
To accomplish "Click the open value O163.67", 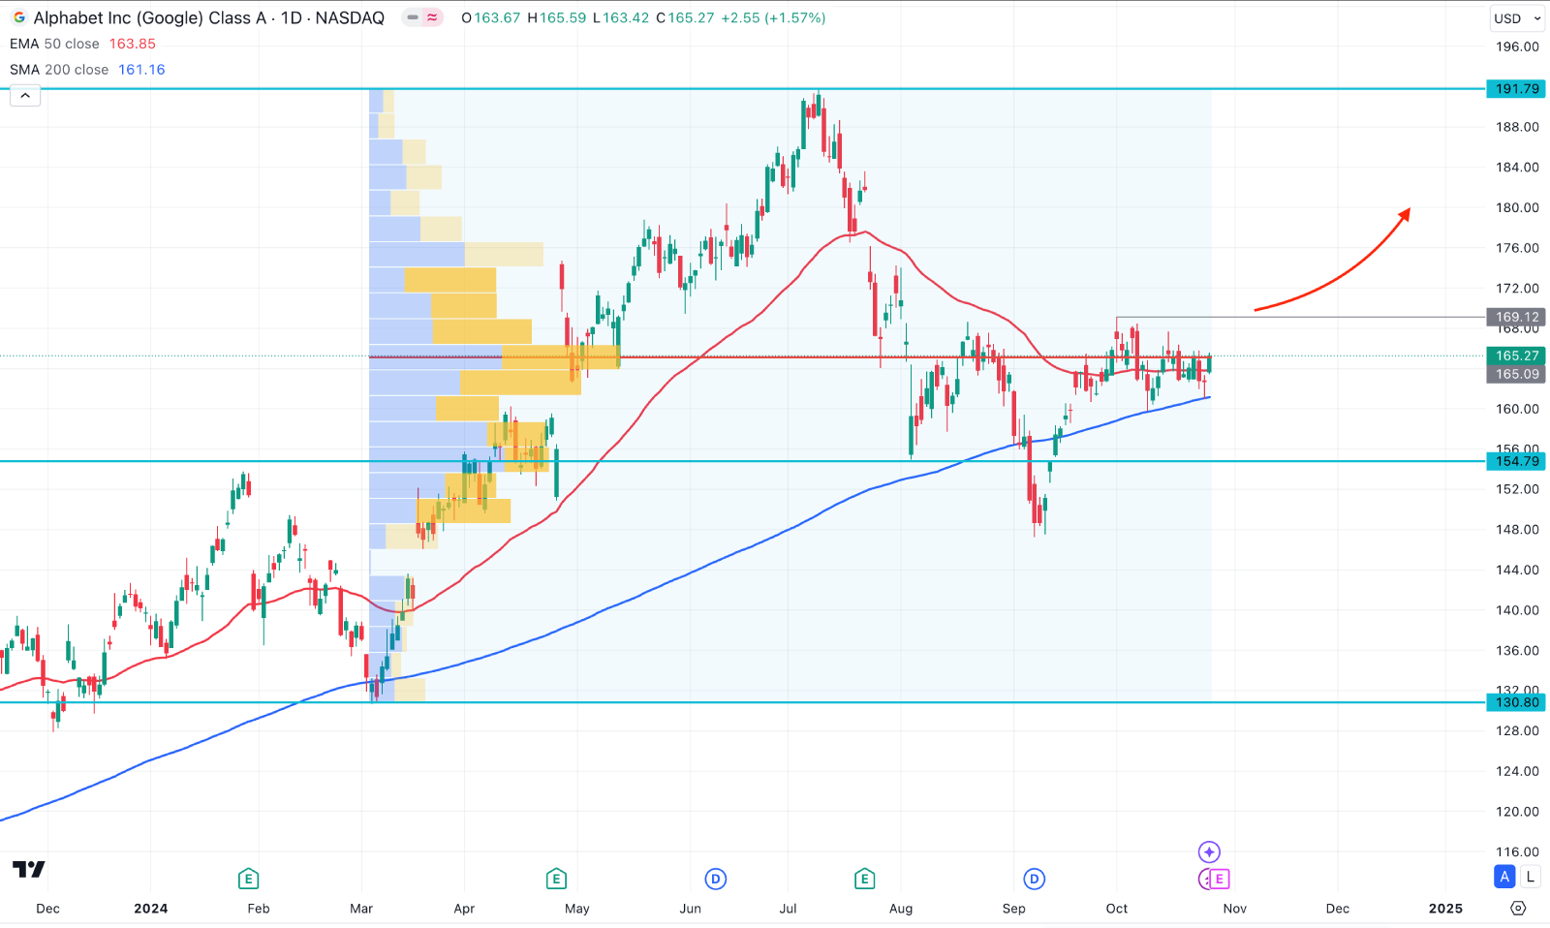I will tap(491, 17).
